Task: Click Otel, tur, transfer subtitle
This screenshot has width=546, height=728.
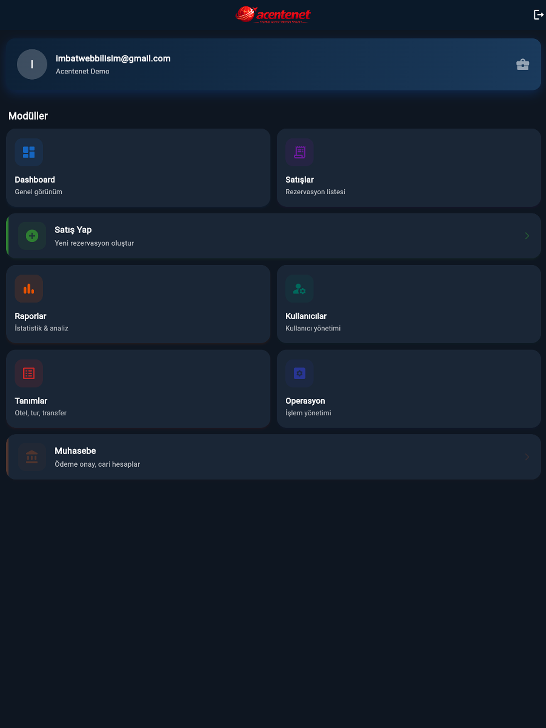Action: coord(40,413)
